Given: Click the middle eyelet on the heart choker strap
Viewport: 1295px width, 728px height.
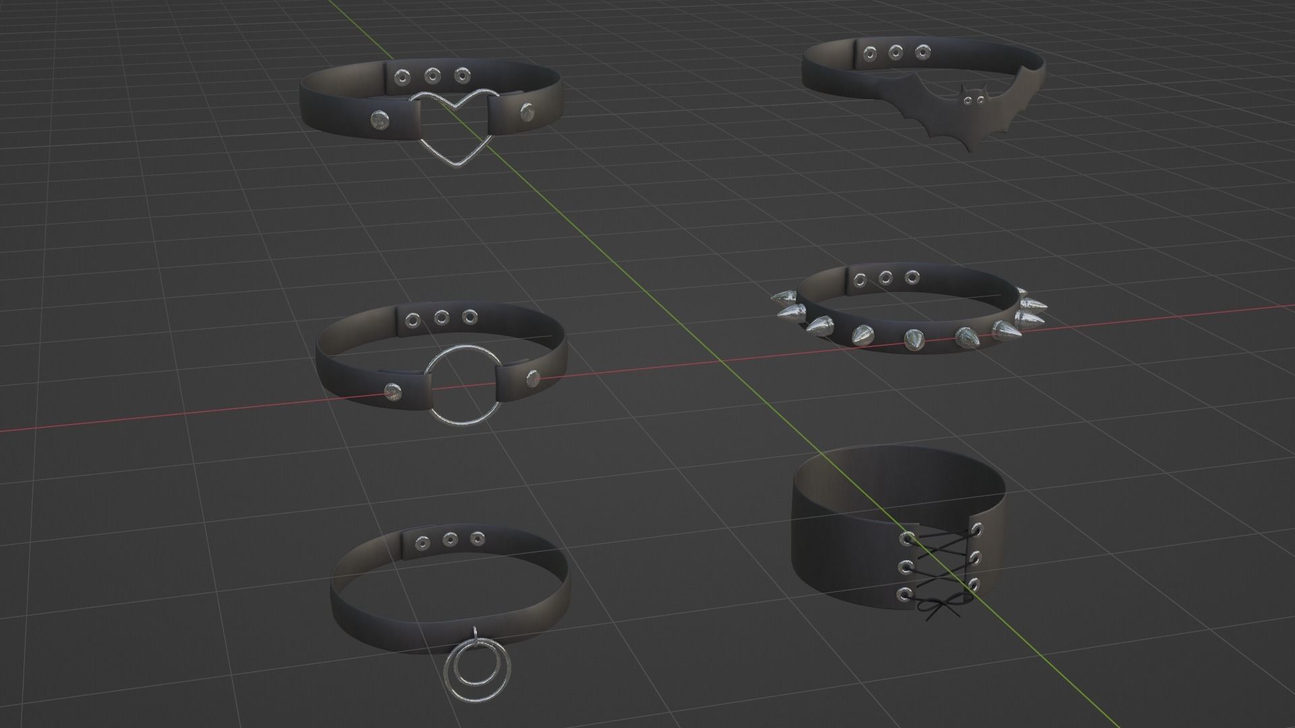Looking at the screenshot, I should 432,76.
